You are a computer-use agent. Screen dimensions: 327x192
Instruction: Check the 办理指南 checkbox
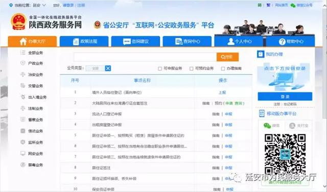pos(223,68)
